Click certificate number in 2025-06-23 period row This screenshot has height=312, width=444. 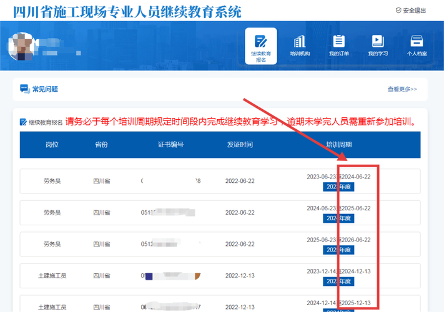click(170, 244)
